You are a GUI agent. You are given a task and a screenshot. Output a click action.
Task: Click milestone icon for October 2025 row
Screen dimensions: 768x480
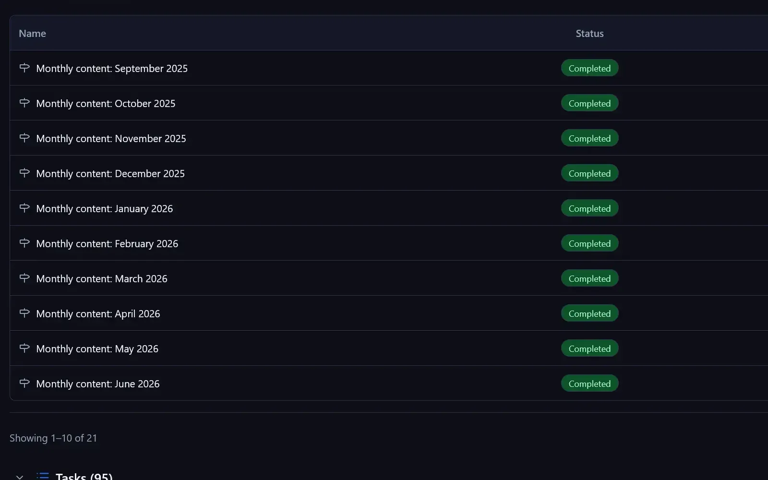click(24, 103)
